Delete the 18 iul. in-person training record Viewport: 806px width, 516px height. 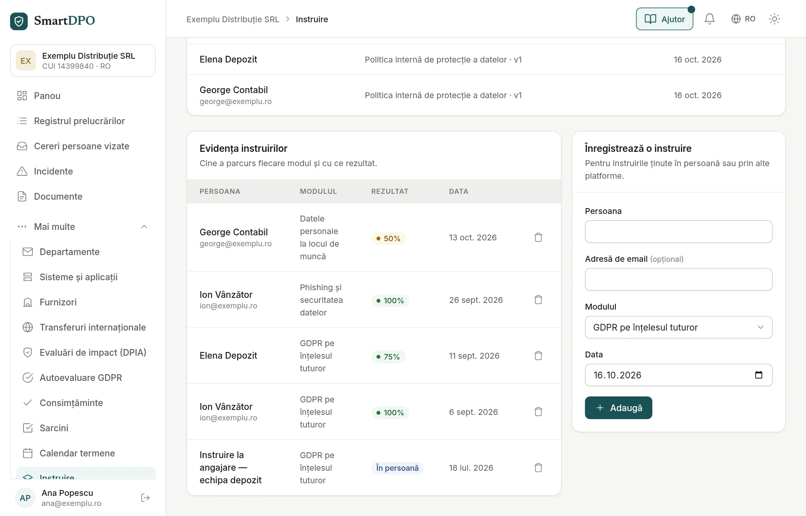[538, 468]
